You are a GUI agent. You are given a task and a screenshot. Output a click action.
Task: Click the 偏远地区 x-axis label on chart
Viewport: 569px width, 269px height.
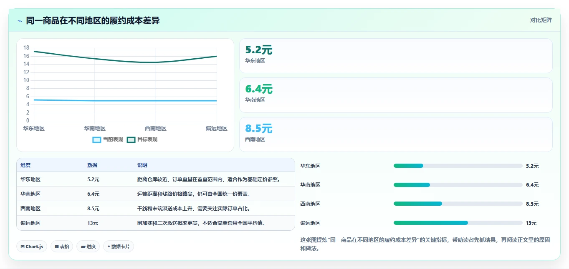point(217,128)
